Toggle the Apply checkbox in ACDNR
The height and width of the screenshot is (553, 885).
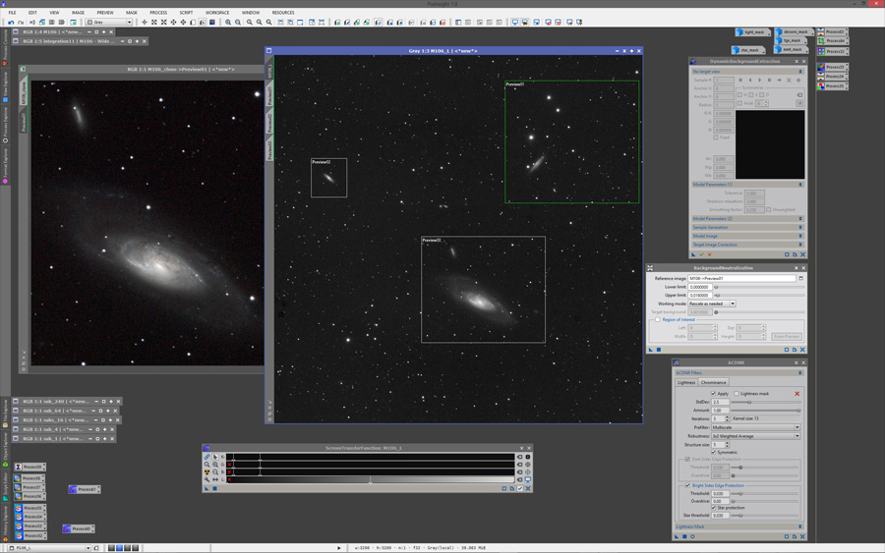point(714,394)
